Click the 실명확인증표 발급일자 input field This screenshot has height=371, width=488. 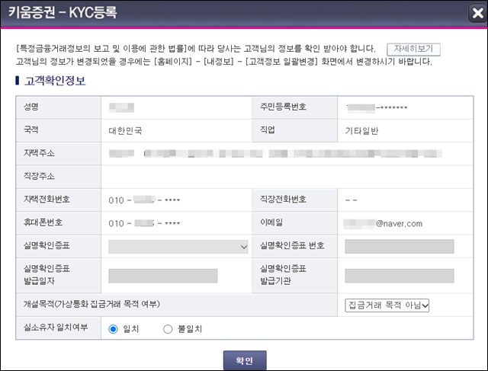tap(162, 276)
